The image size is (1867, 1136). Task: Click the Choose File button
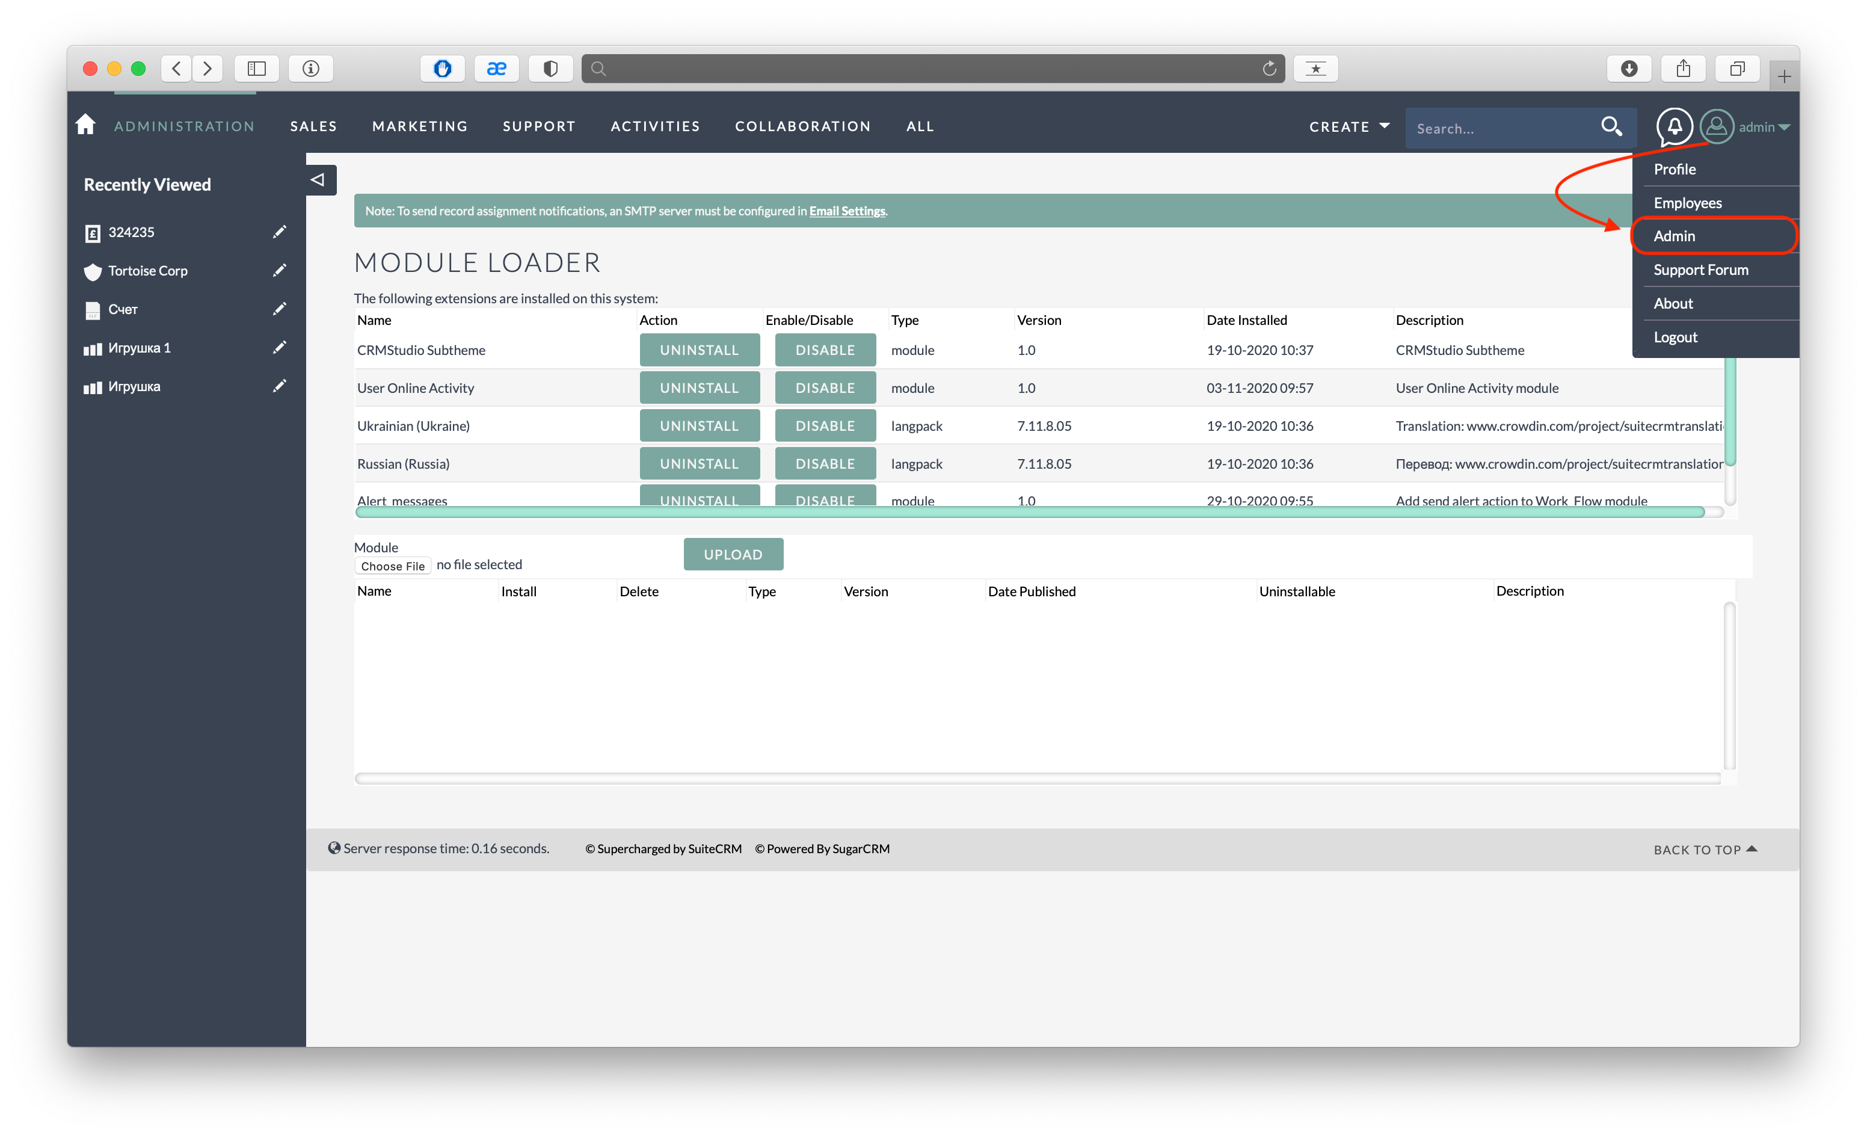pyautogui.click(x=393, y=566)
